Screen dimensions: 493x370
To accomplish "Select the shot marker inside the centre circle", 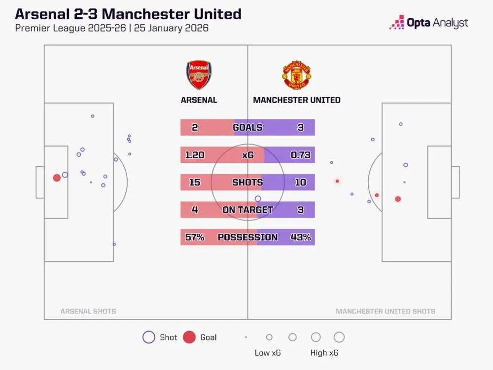I will click(258, 199).
